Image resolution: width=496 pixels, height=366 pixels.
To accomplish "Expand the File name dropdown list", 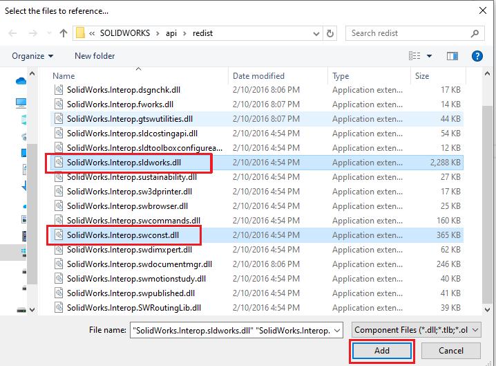I will pos(338,331).
